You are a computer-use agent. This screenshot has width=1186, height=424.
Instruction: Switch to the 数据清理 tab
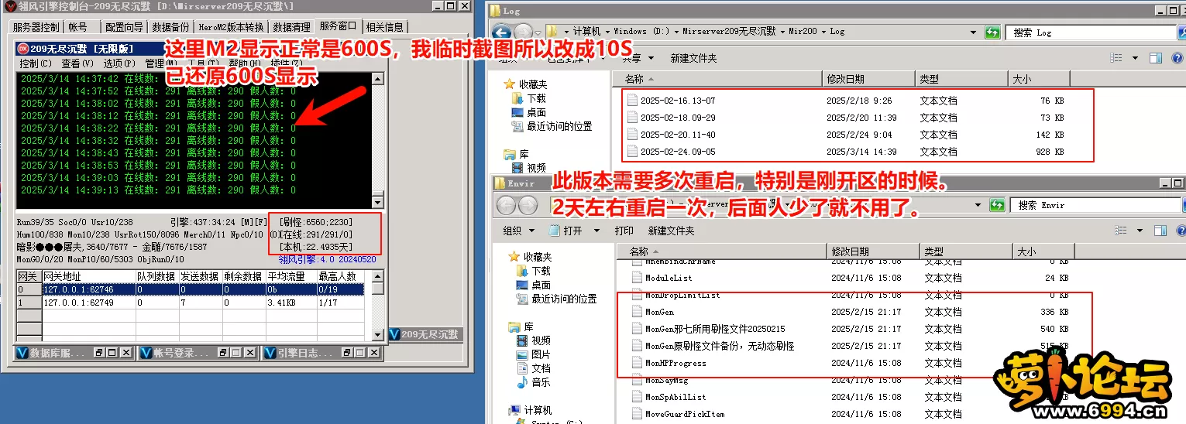click(292, 27)
